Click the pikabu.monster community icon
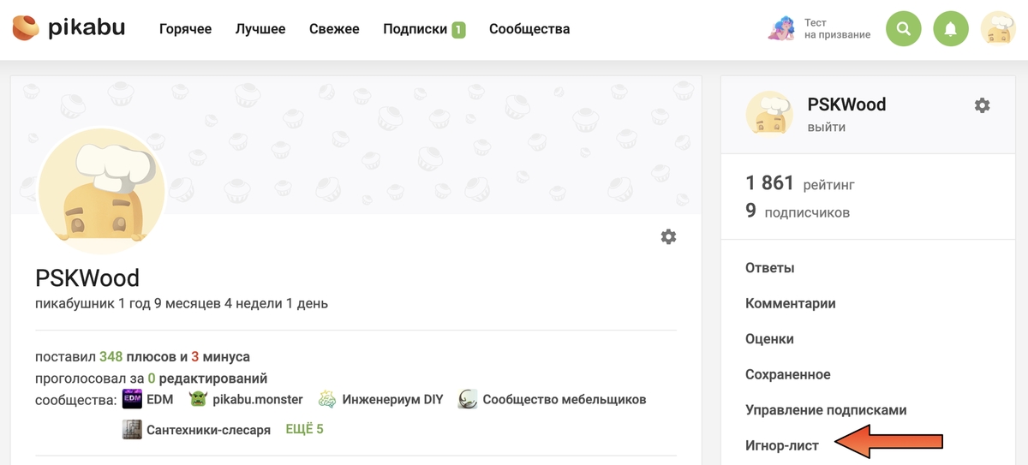1028x465 pixels. [199, 399]
